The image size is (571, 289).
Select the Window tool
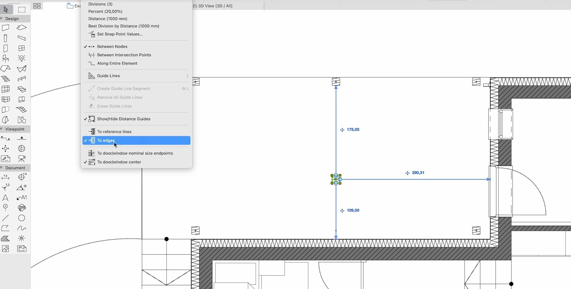click(x=22, y=48)
